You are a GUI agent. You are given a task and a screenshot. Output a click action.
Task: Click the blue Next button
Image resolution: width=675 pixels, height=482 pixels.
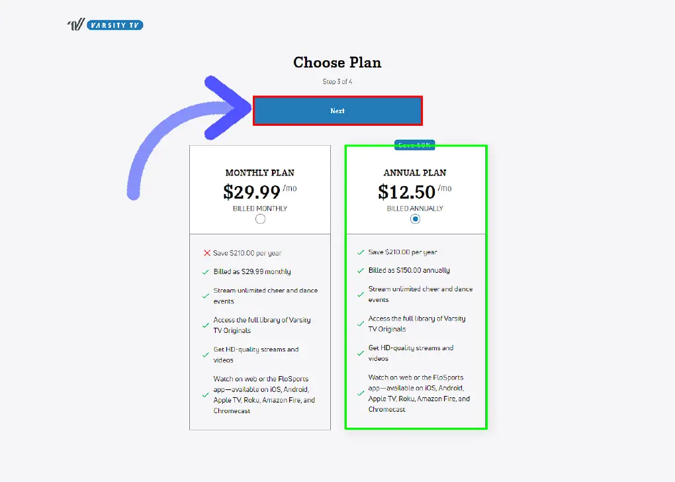pos(337,111)
